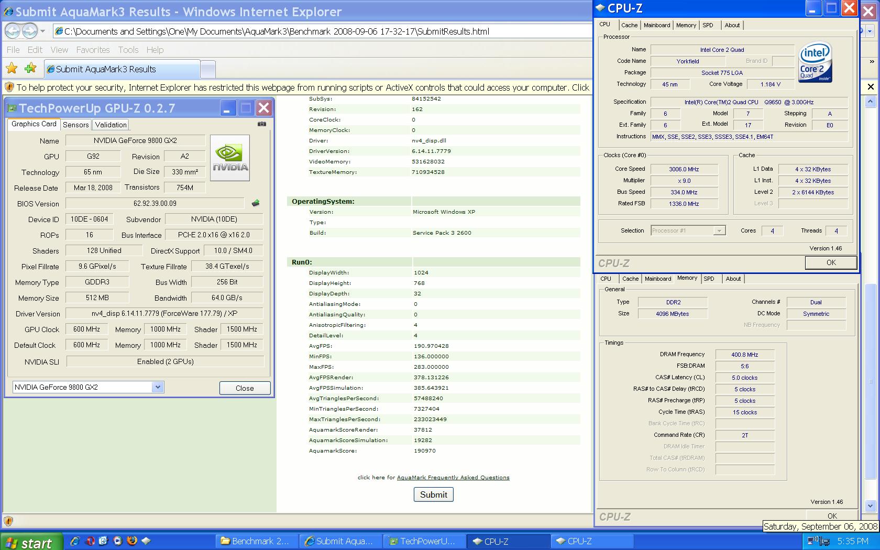Click the IE address bar path
Viewport: 880px width, 550px height.
click(x=277, y=31)
